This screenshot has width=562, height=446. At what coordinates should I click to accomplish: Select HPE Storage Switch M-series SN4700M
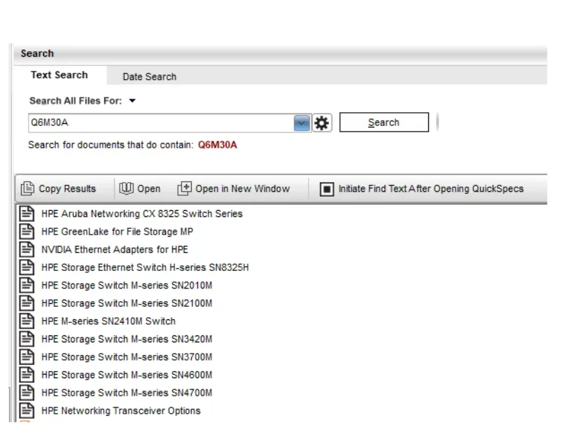[127, 393]
